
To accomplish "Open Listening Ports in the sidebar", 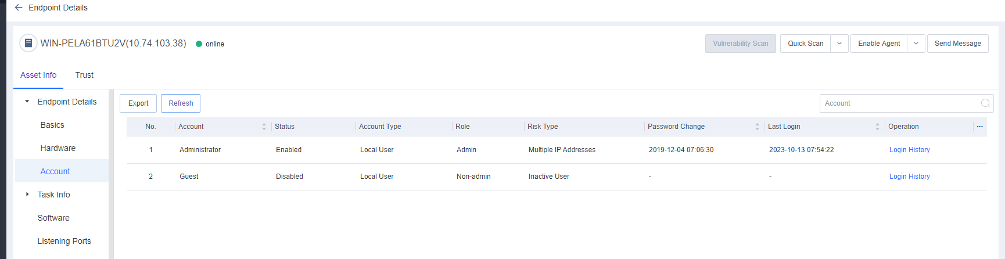I will click(x=64, y=241).
